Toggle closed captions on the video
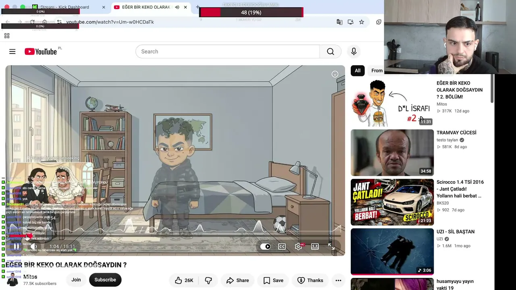The image size is (516, 290). point(282,246)
